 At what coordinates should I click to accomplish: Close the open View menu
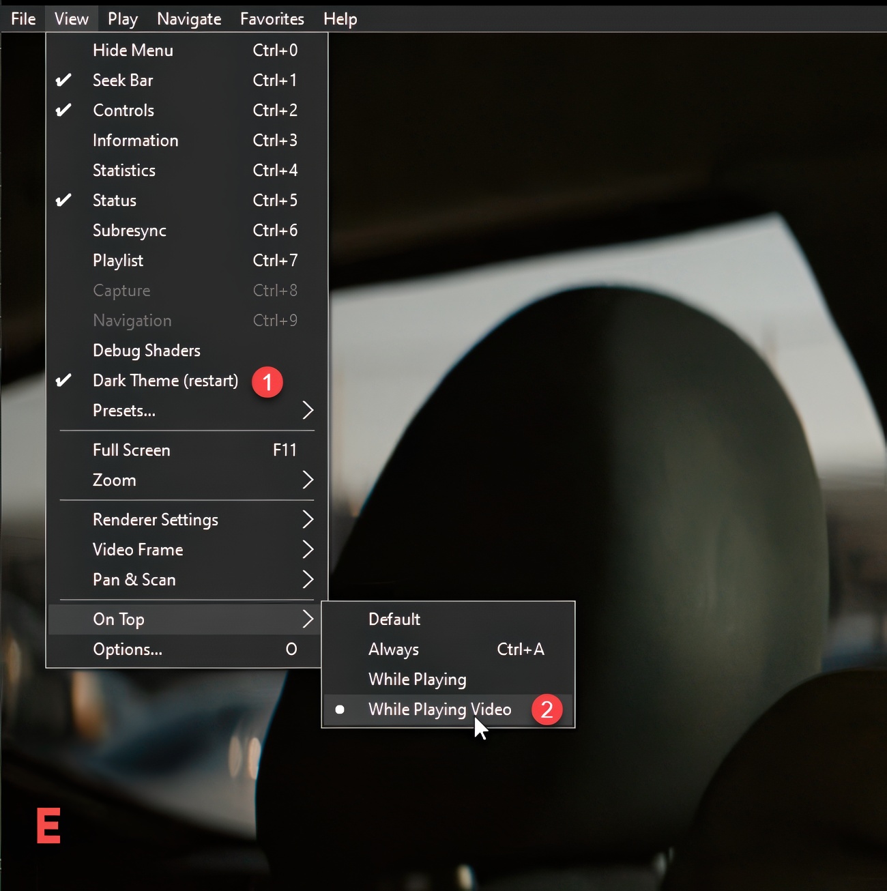(72, 19)
